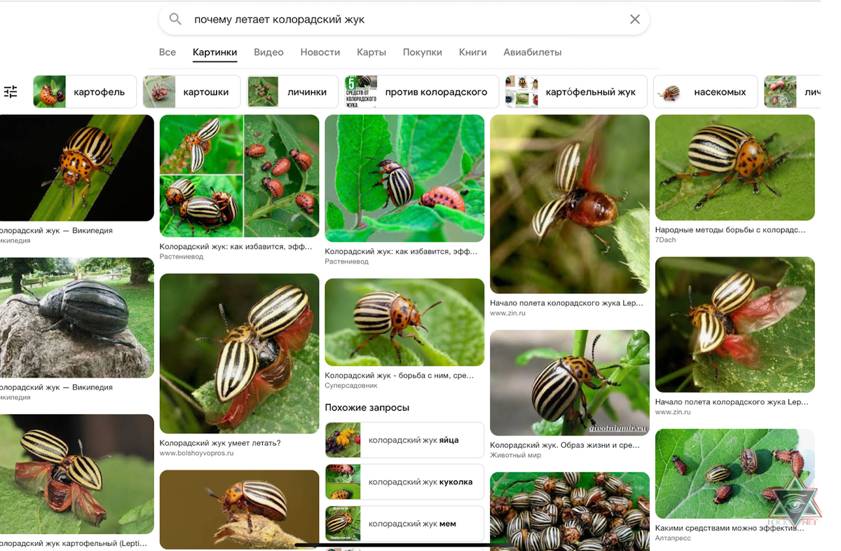Screen dimensions: 841x551
Task: Open the Книги tab
Action: point(473,52)
